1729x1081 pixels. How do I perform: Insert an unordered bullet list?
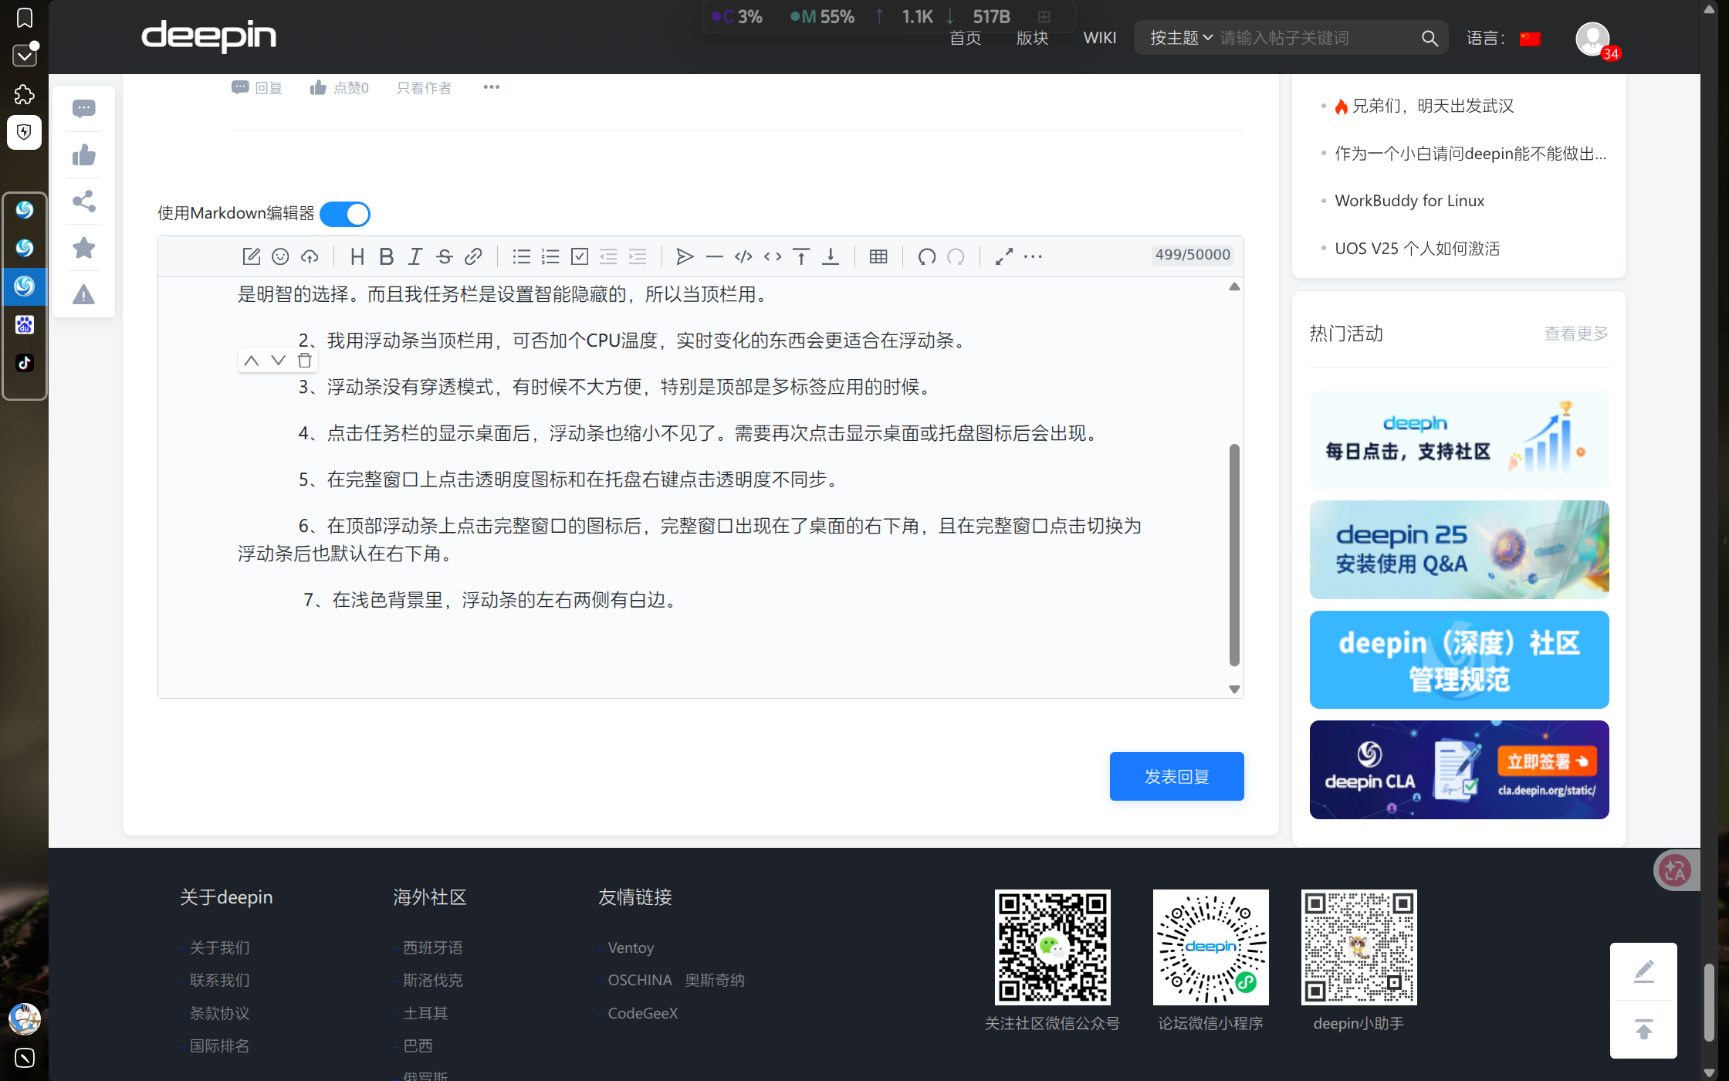[x=522, y=256]
